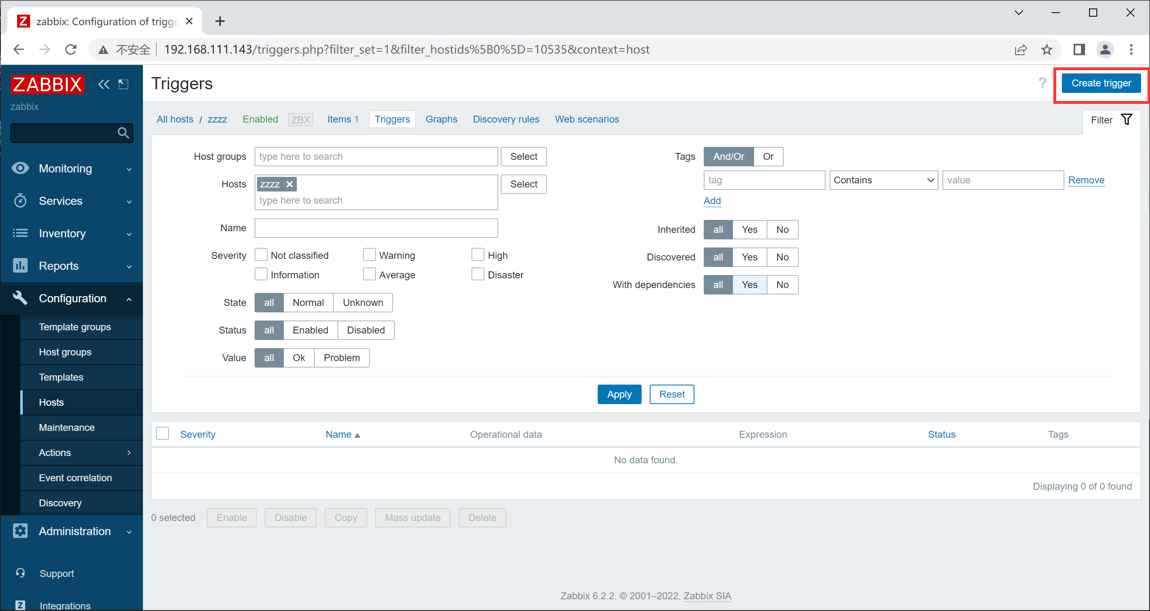Viewport: 1150px width, 611px height.
Task: Open the browser three-dot menu
Action: point(1131,49)
